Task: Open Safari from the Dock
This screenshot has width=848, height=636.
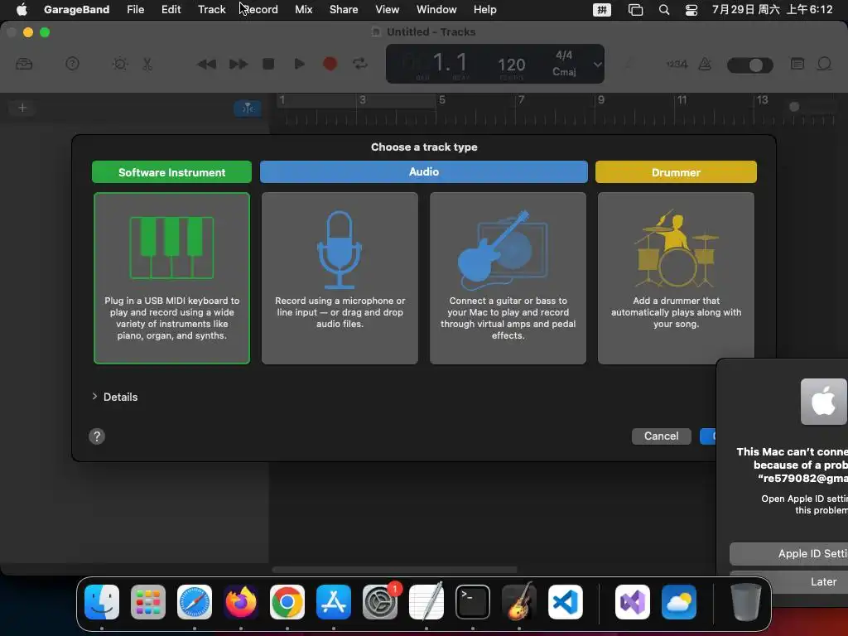Action: tap(195, 602)
